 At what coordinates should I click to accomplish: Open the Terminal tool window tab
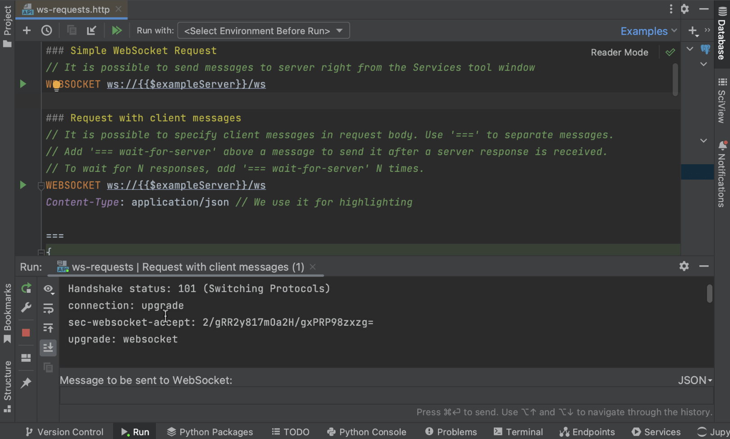coord(518,432)
